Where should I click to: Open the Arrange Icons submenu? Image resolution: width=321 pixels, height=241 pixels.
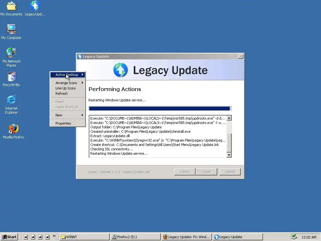[x=68, y=83]
